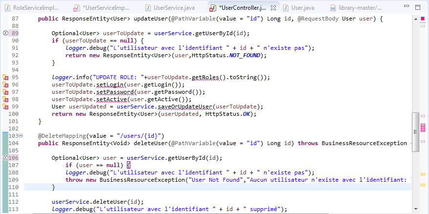Click on saveOrUpdateUser on line 99
This screenshot has height=214, width=429.
click(185, 107)
